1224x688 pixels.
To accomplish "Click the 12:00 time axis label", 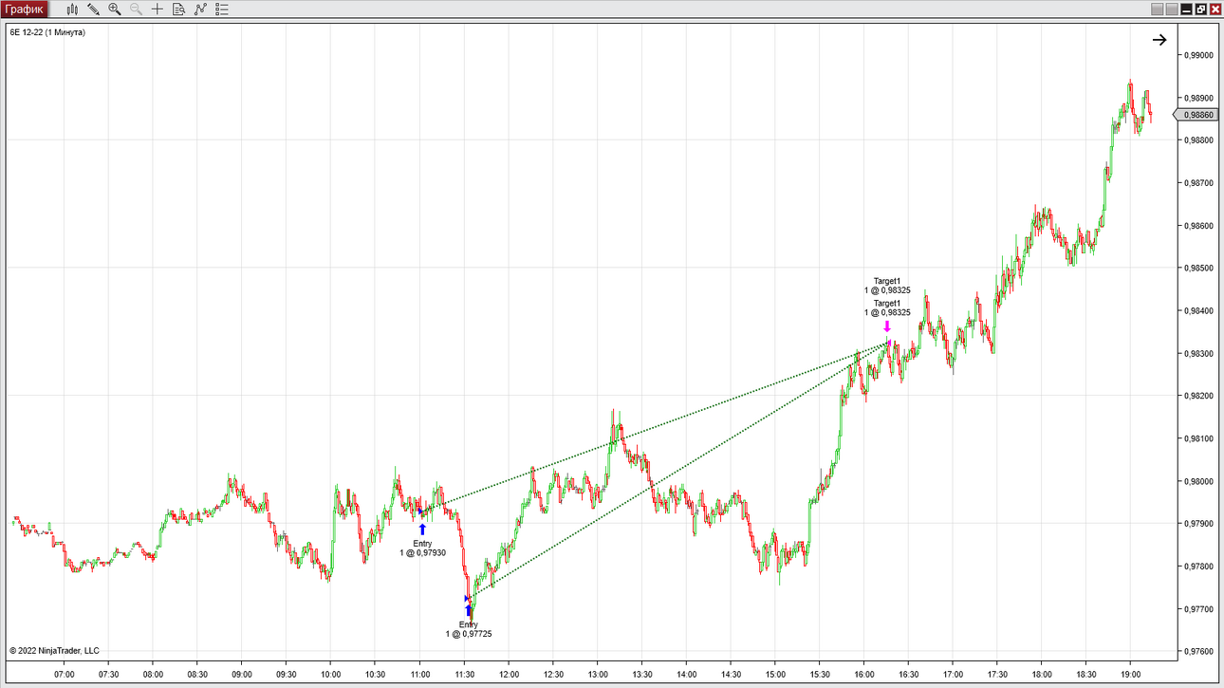I will (x=509, y=675).
